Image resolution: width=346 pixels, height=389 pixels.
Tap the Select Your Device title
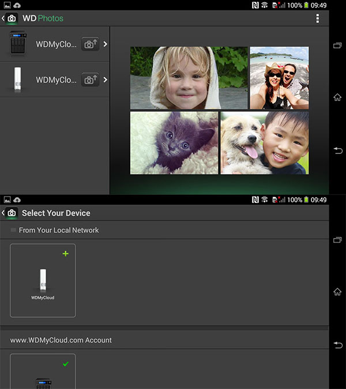(56, 213)
